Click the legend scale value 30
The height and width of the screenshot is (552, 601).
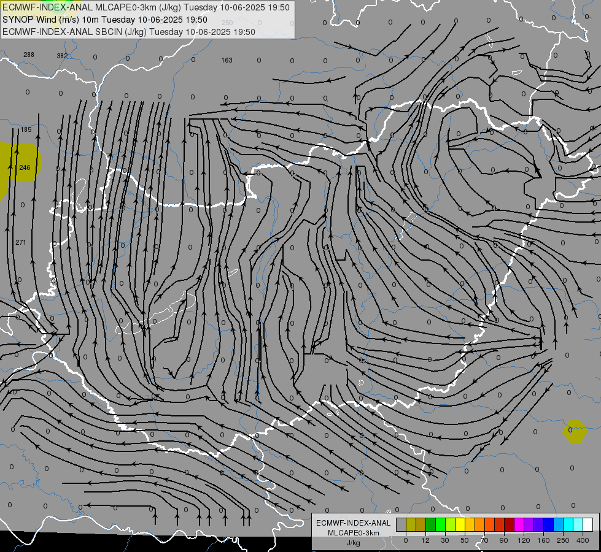[x=445, y=540]
